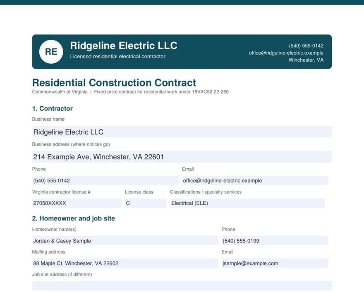Click the empty Job site address field

click(x=182, y=286)
